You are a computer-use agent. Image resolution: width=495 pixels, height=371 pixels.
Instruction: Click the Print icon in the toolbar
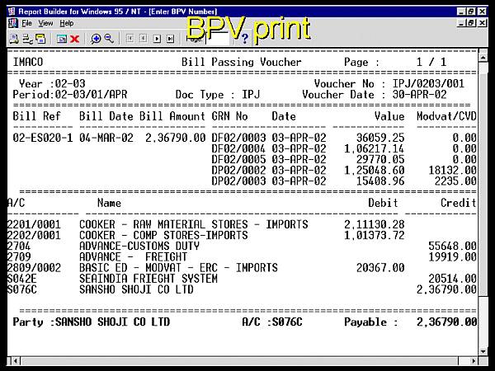(14, 39)
